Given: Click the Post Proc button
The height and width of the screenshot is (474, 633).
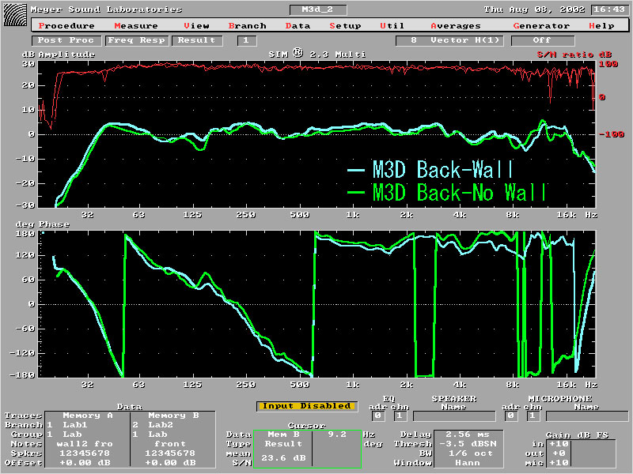Looking at the screenshot, I should (66, 40).
